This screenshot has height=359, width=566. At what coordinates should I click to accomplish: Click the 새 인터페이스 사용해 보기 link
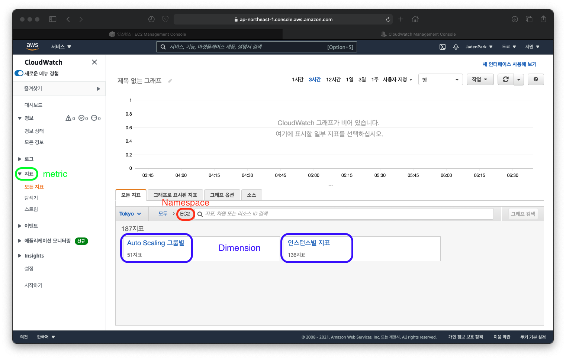point(509,64)
